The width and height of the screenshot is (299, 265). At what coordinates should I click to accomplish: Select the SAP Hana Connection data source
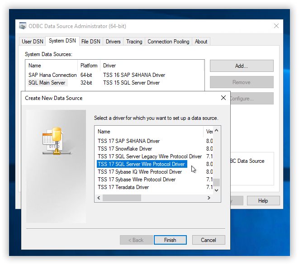52,75
